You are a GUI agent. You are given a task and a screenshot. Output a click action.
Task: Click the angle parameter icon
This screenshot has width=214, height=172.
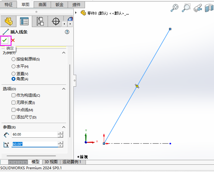[x=6, y=144]
